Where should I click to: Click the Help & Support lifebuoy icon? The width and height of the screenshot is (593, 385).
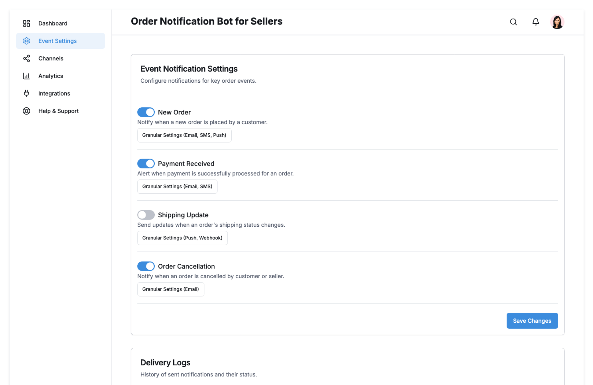point(27,111)
